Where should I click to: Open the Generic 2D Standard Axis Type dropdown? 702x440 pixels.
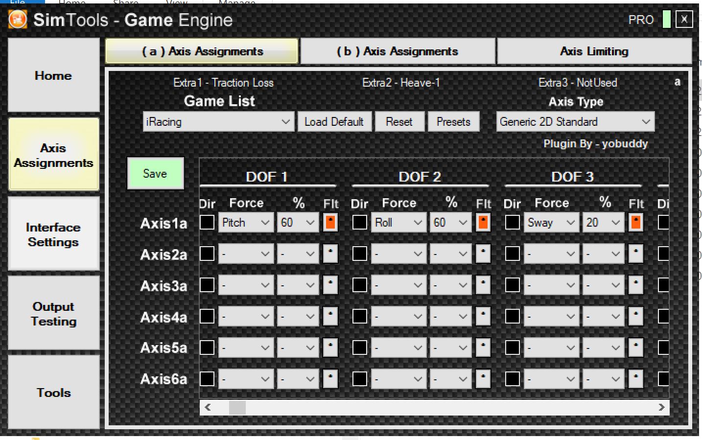pyautogui.click(x=576, y=122)
